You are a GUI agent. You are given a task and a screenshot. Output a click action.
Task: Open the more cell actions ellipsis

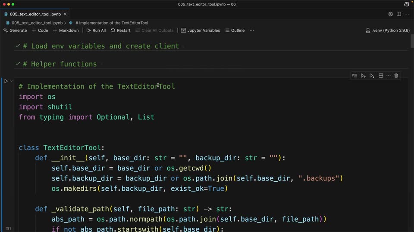389,76
